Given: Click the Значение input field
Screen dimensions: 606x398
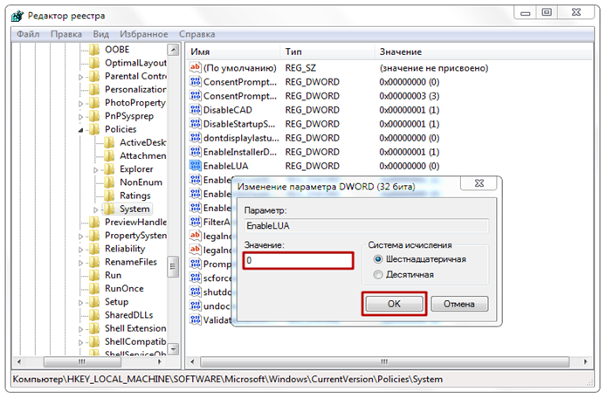Looking at the screenshot, I should [x=298, y=260].
